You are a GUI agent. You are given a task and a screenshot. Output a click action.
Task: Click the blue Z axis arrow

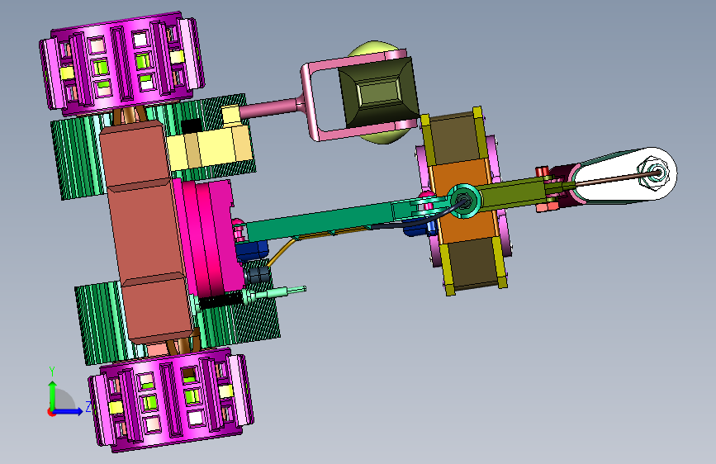[x=69, y=411]
